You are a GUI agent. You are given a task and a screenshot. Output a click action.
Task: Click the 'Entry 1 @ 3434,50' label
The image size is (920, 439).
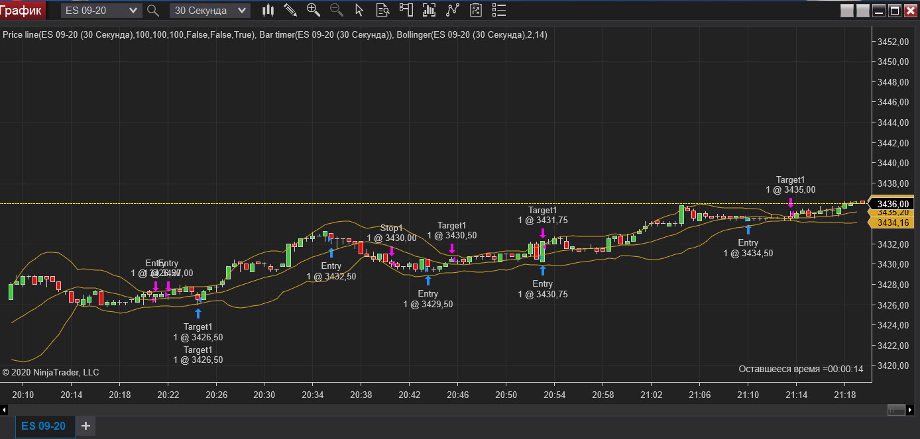[748, 248]
